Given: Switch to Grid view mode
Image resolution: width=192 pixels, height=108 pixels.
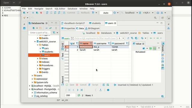Looking at the screenshot, I should [x=63, y=46].
